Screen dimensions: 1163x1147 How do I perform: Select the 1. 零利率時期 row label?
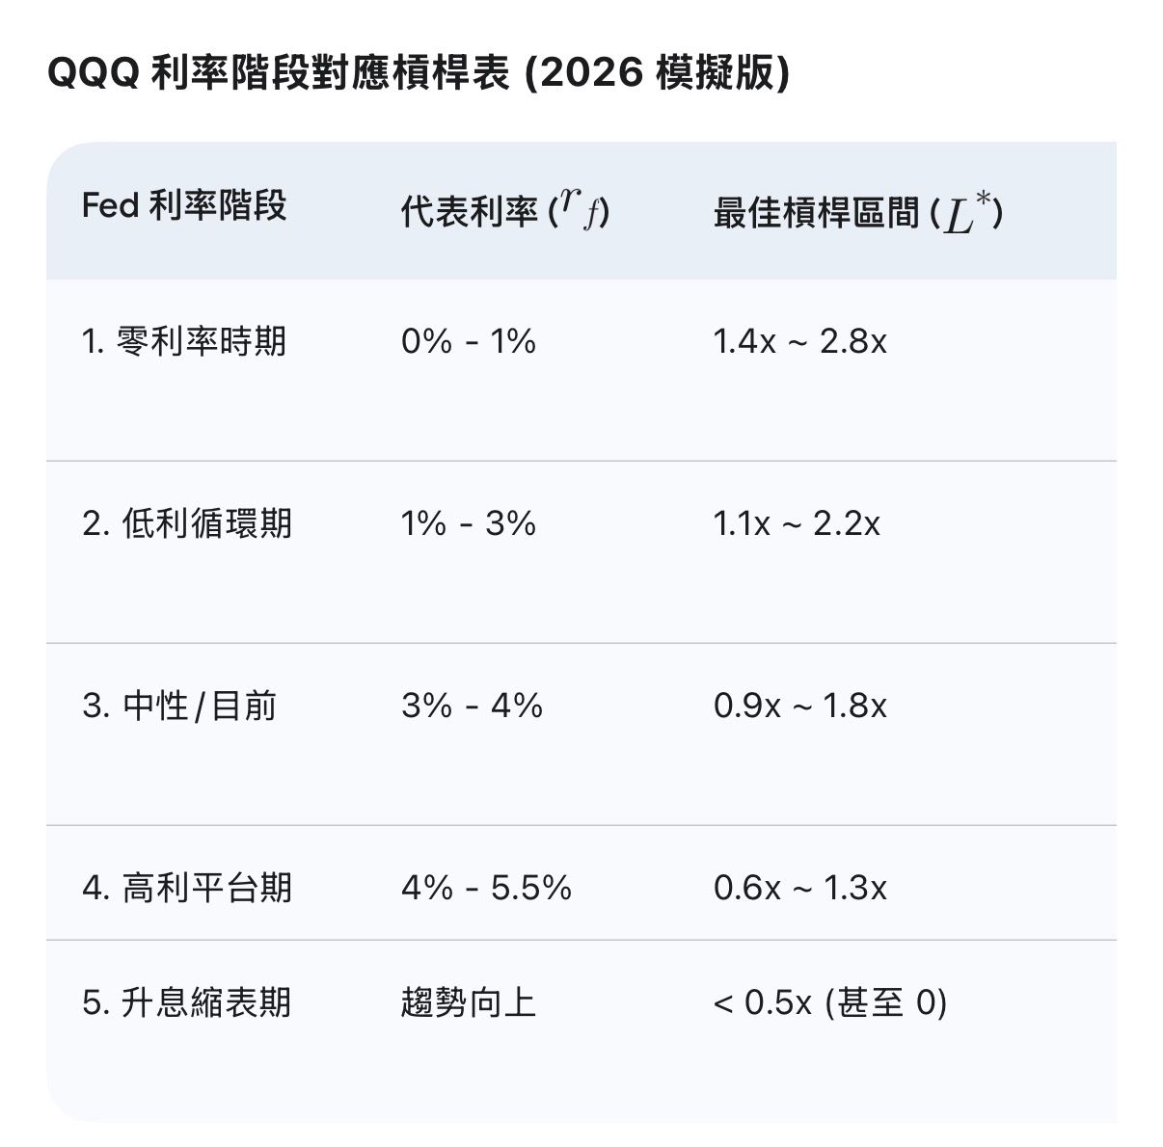click(x=184, y=341)
